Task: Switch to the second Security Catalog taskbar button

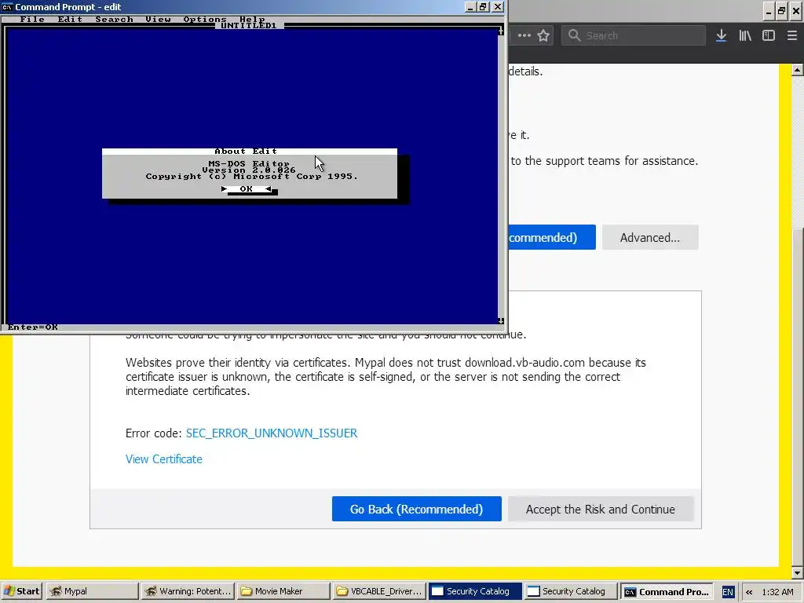Action: [x=571, y=591]
